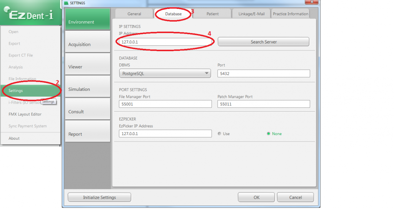
Task: Click the EzPicker IP Address field
Action: point(165,134)
